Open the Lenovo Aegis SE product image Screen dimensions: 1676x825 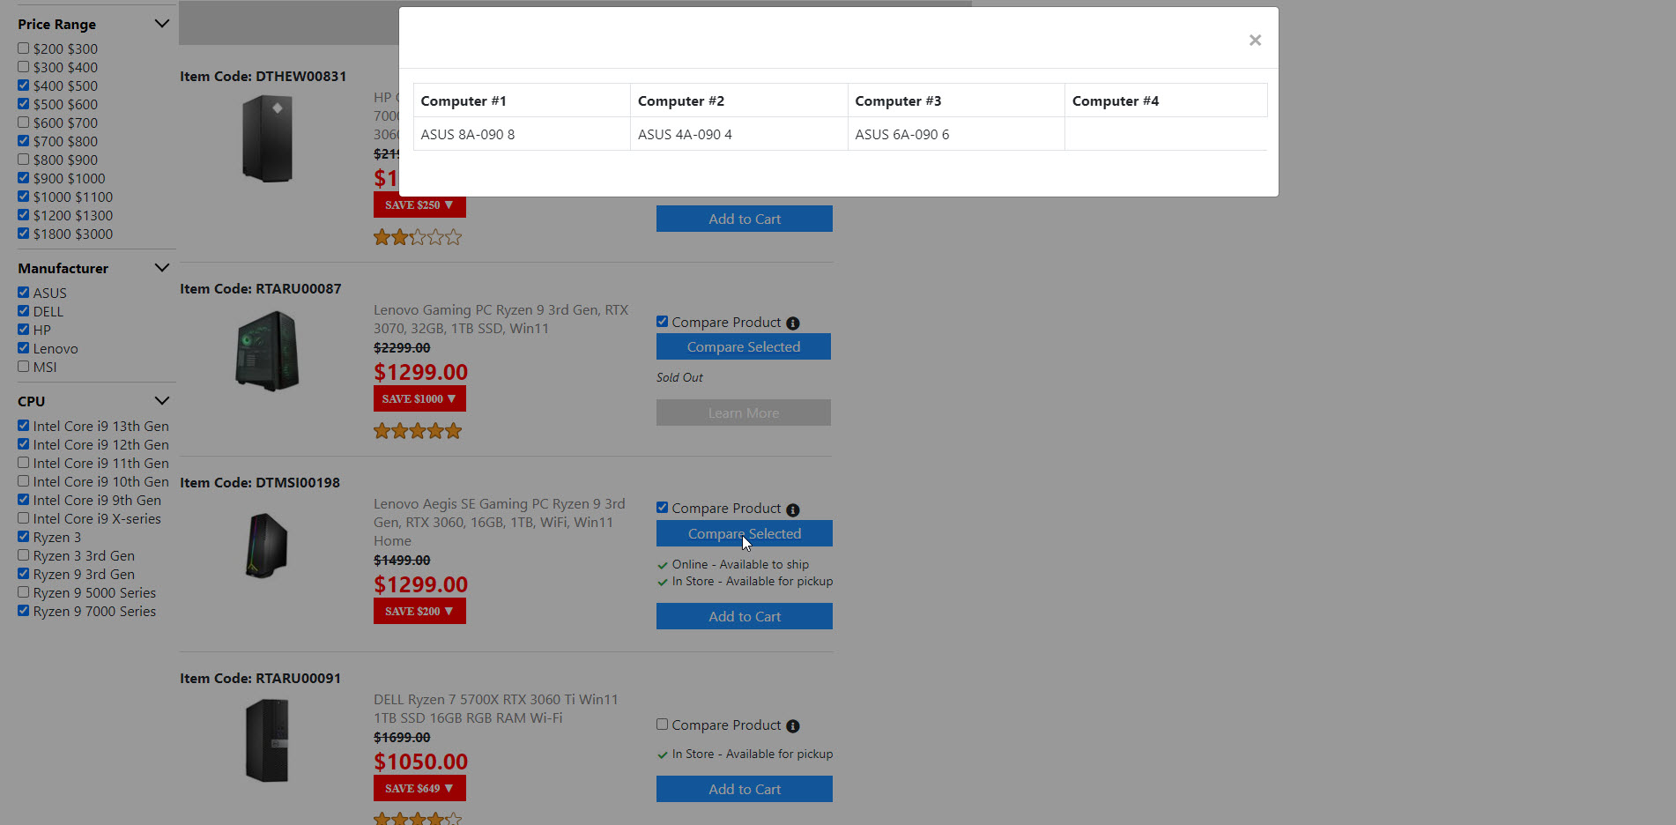tap(267, 546)
